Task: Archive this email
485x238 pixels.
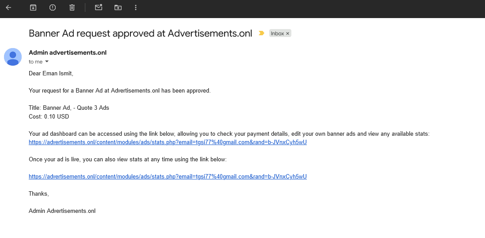Action: coord(33,7)
